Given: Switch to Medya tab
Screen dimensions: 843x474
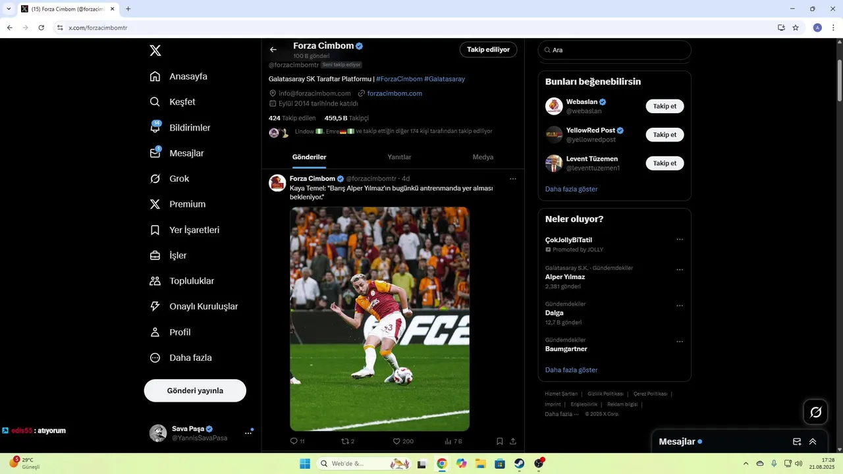Looking at the screenshot, I should pos(483,157).
